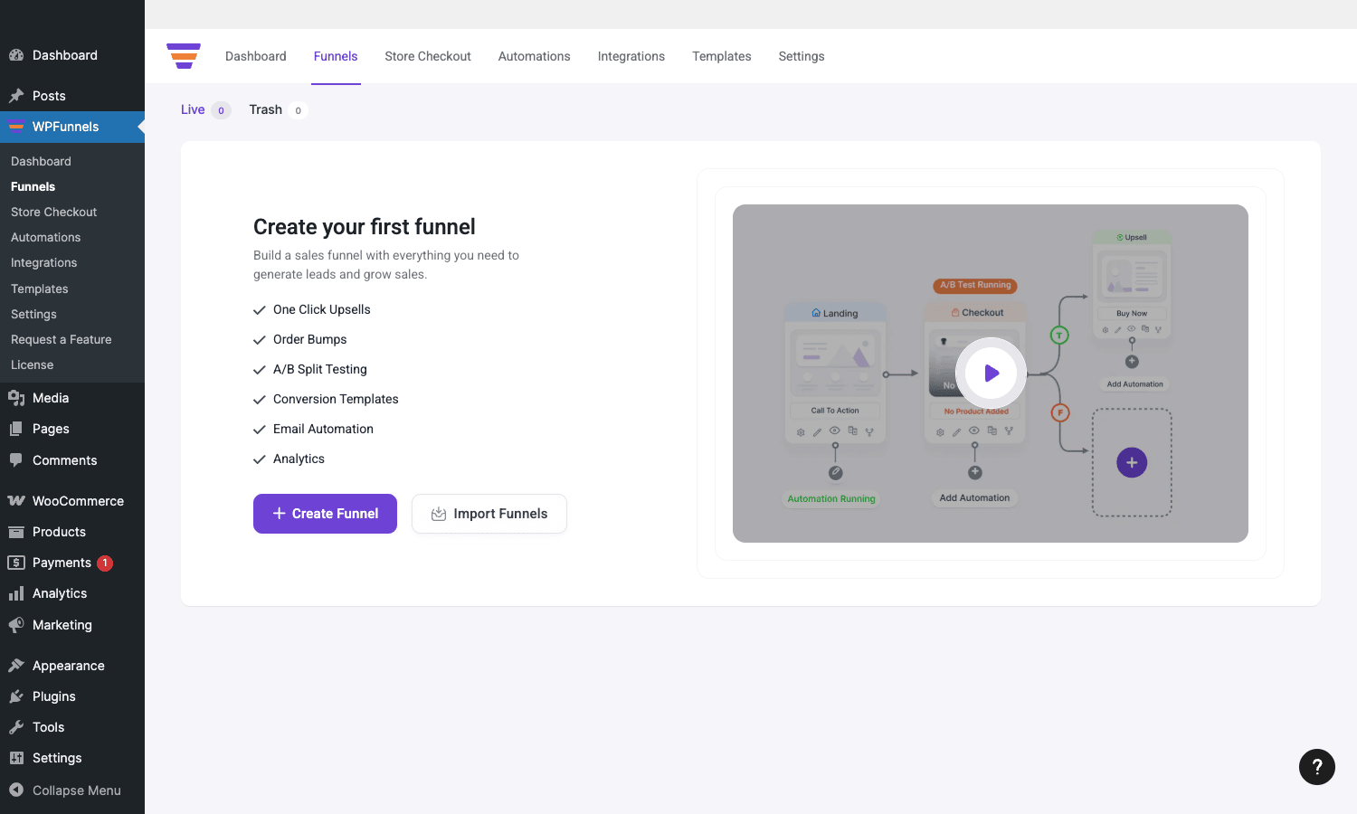Screen dimensions: 1357x814
Task: Click the 'One Click Upsells' feature text
Action: pyautogui.click(x=322, y=309)
